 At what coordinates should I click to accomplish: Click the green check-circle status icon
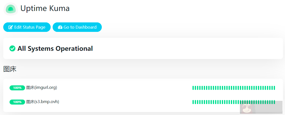tap(12, 49)
